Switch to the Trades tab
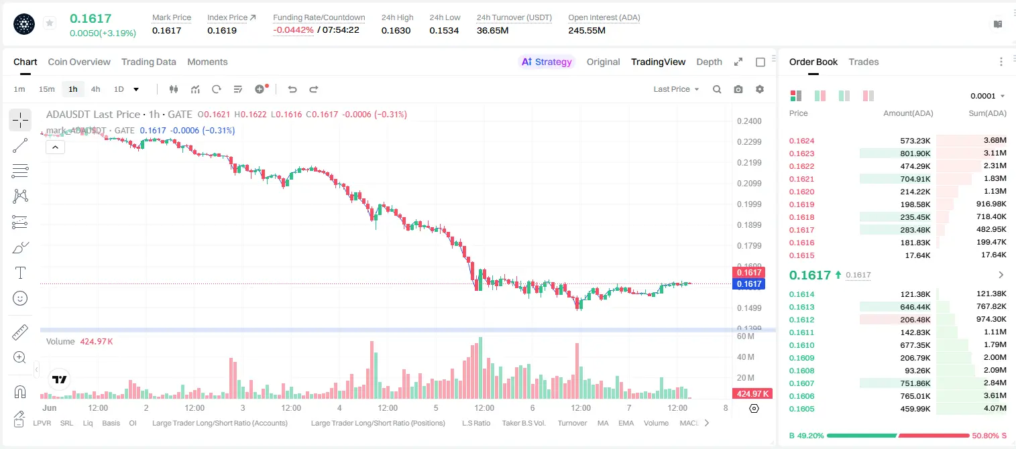Image resolution: width=1016 pixels, height=449 pixels. pos(863,62)
